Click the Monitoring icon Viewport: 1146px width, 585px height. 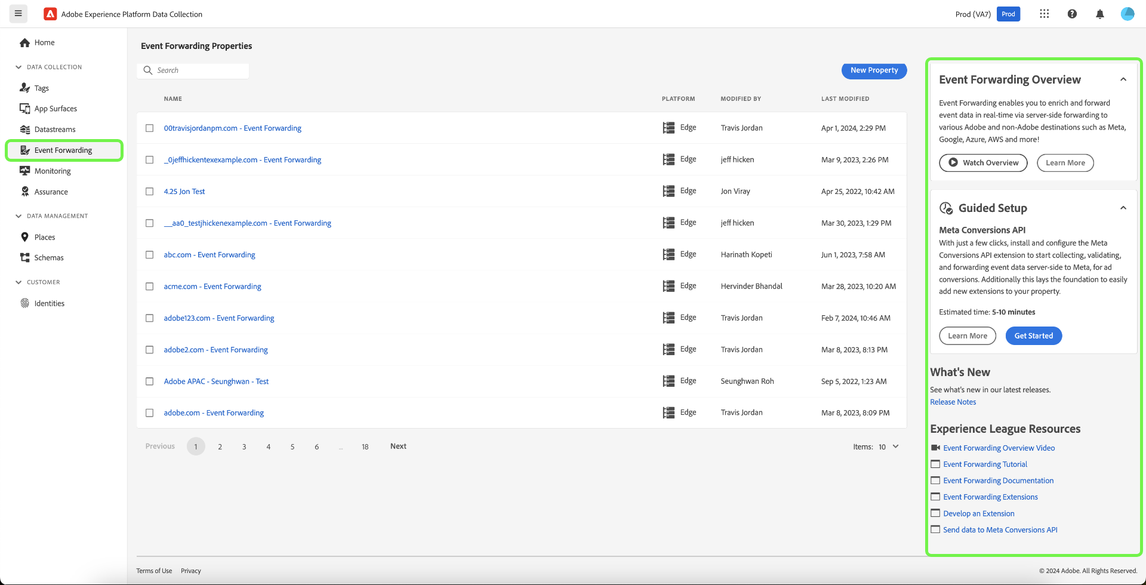click(x=24, y=171)
